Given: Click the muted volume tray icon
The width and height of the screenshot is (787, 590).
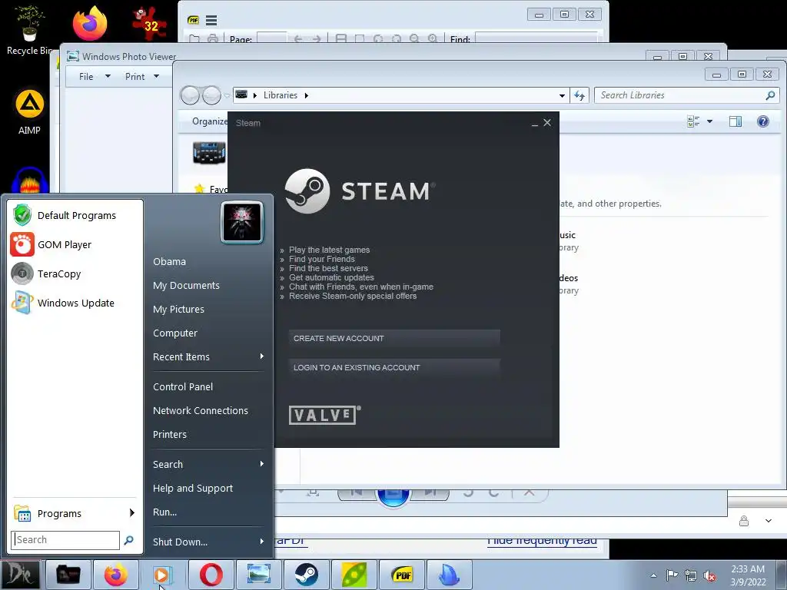Looking at the screenshot, I should coord(709,575).
